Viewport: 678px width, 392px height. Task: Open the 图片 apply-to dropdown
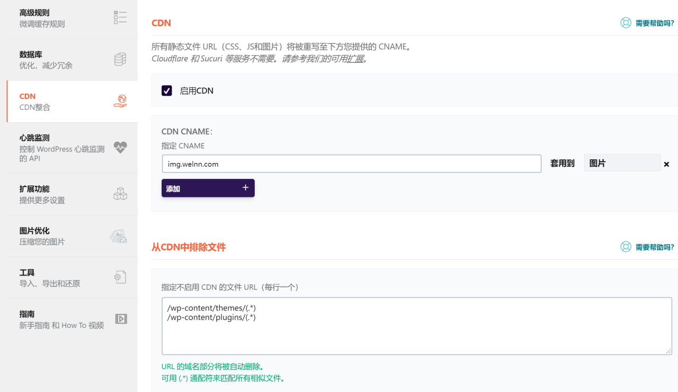622,163
